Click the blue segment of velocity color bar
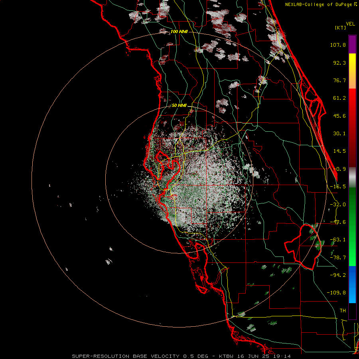This screenshot has height=359, width=359. pos(352,284)
